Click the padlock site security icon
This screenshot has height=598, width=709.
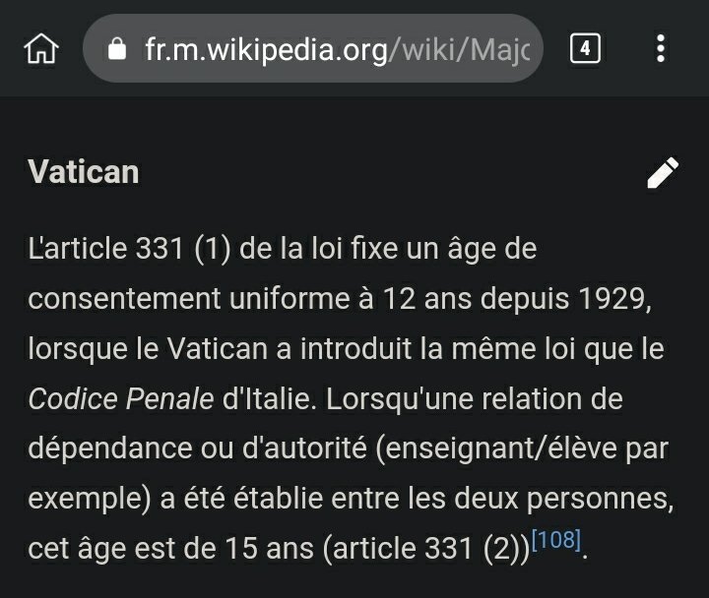tap(117, 48)
